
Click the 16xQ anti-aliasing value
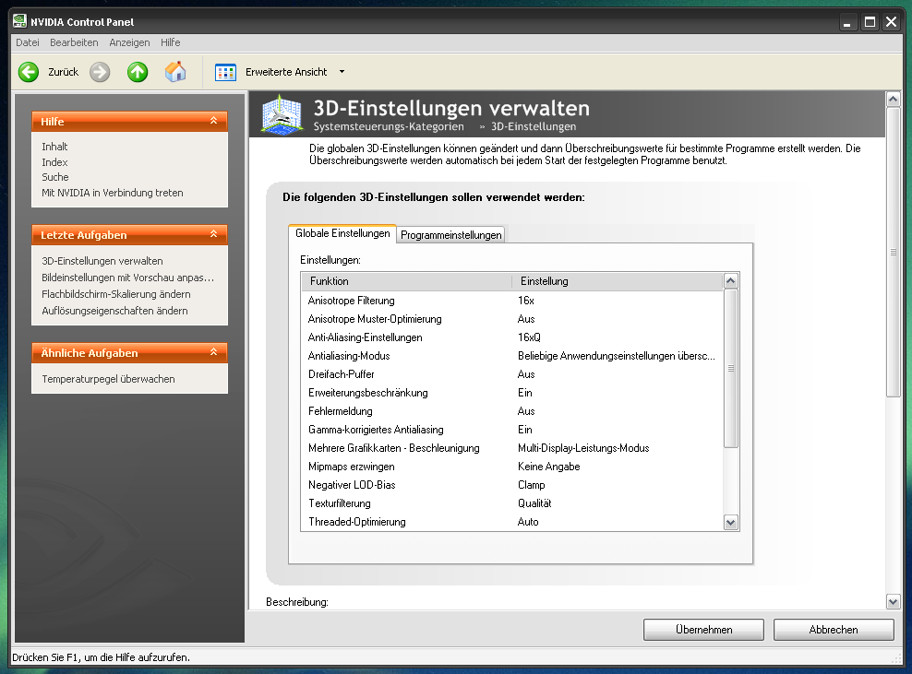(529, 337)
